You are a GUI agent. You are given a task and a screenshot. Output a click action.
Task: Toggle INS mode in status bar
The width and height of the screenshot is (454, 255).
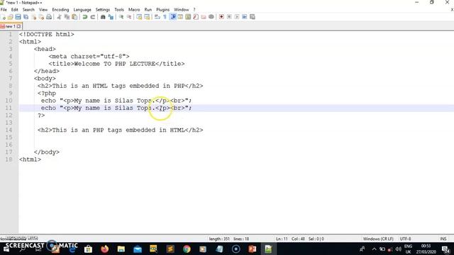(x=443, y=239)
